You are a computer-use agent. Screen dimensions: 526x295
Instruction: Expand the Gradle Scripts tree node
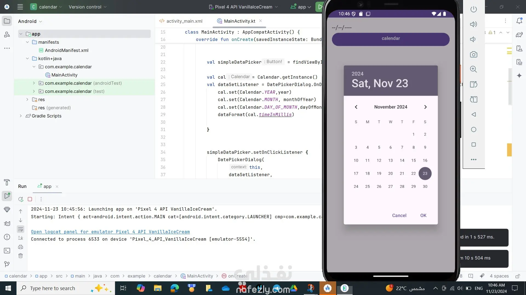click(21, 116)
